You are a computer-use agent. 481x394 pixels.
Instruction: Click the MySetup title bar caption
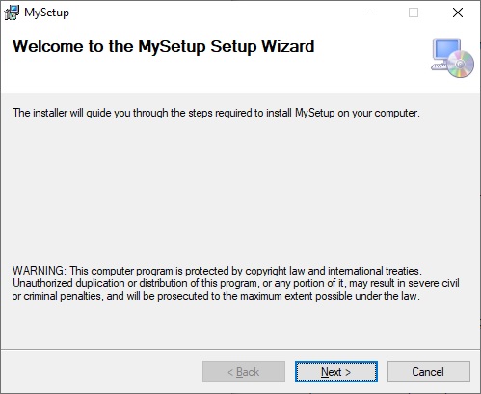pyautogui.click(x=46, y=13)
